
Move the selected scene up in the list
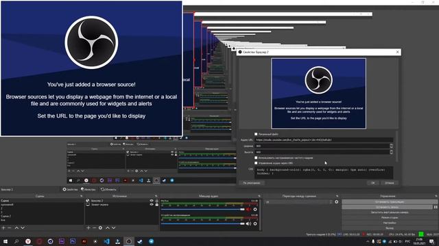pos(16,228)
